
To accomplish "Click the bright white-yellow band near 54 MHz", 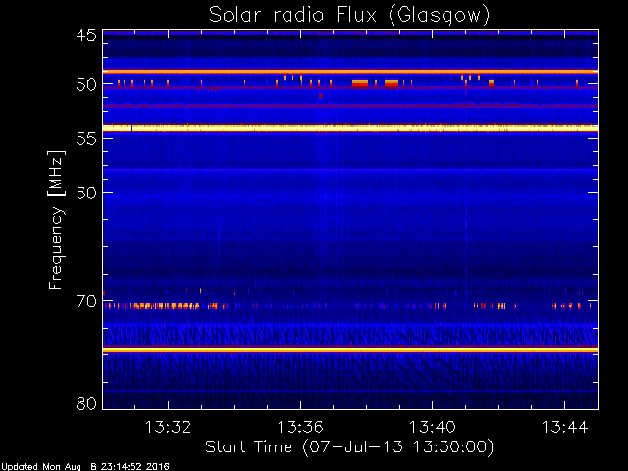I will coord(350,128).
